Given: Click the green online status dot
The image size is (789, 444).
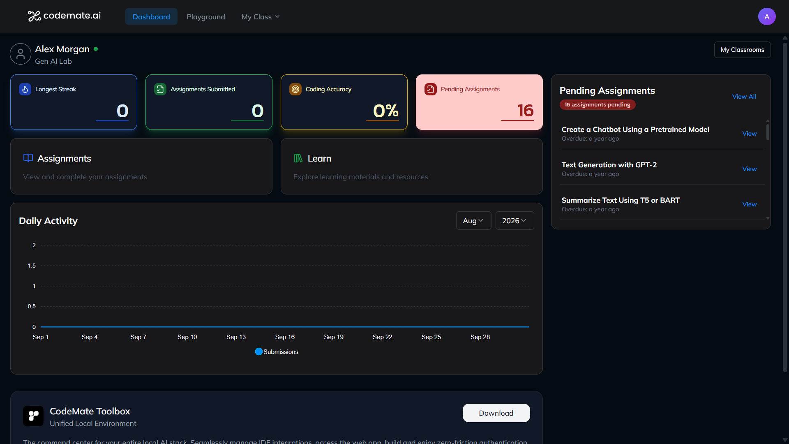Looking at the screenshot, I should pos(96,49).
